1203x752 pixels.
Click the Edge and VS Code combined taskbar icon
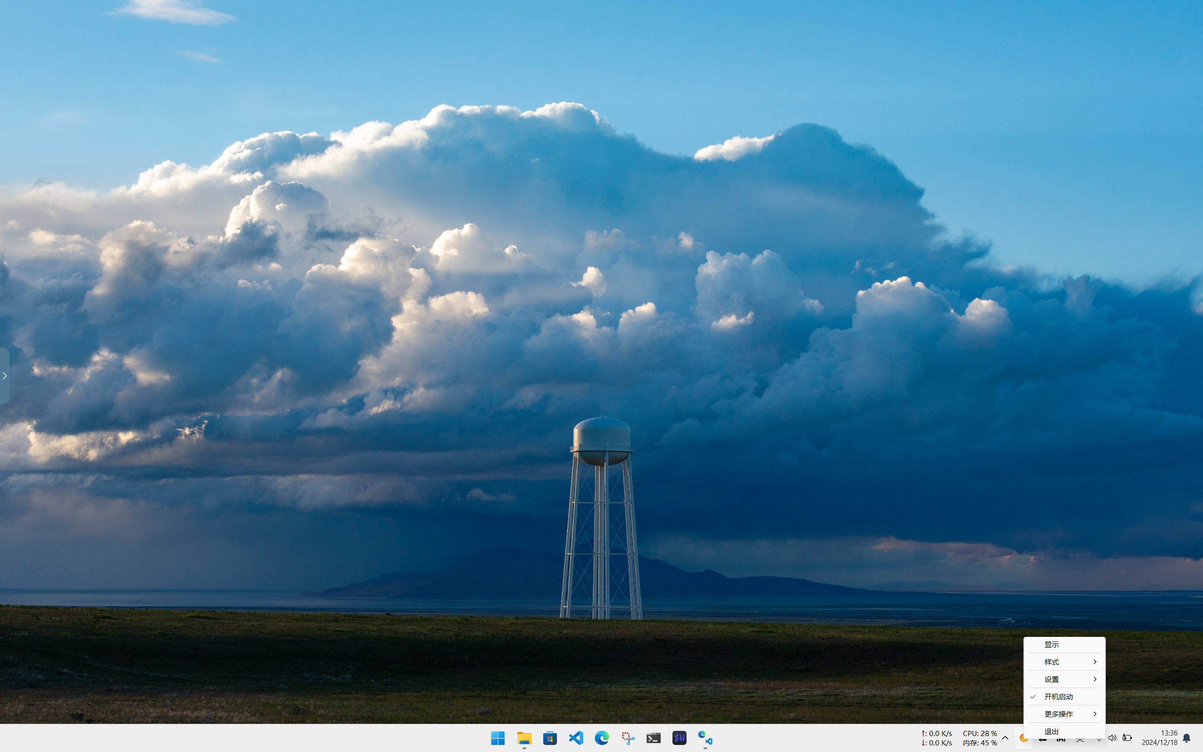click(705, 738)
